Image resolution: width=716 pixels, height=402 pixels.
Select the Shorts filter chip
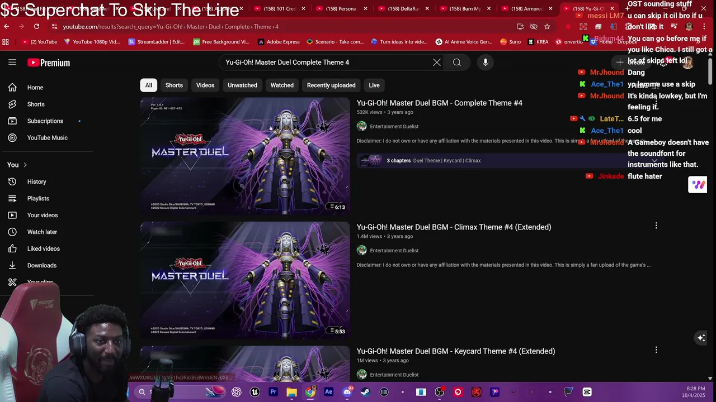[174, 85]
